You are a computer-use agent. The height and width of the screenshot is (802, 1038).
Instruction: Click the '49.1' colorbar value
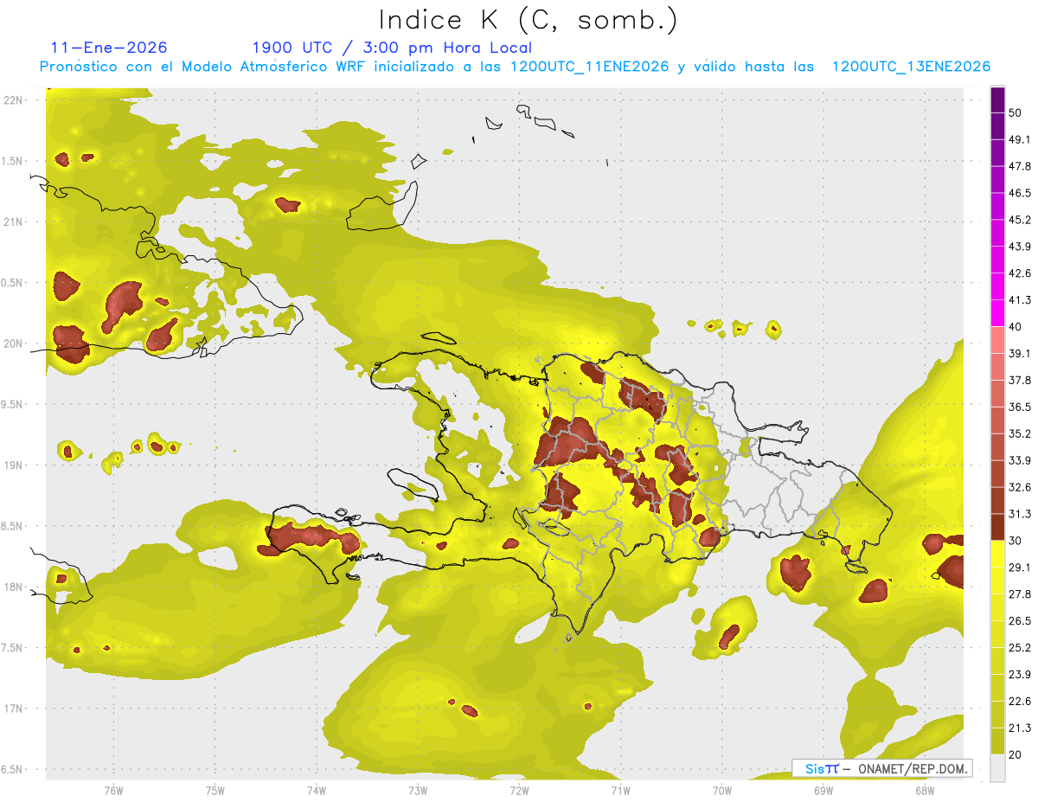(1020, 140)
